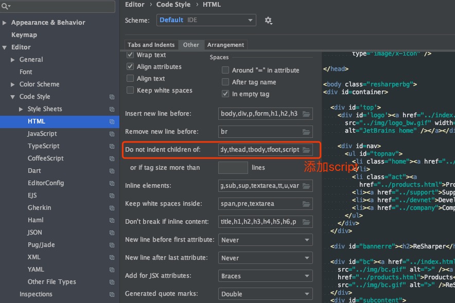Click copy-settings icon beside Dart
This screenshot has height=303, width=455.
pos(112,171)
